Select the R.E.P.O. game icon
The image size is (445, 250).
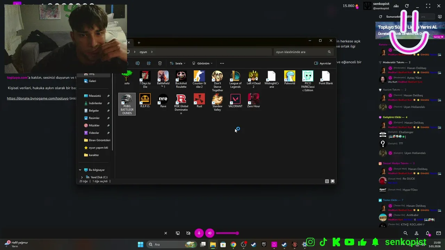point(145,101)
